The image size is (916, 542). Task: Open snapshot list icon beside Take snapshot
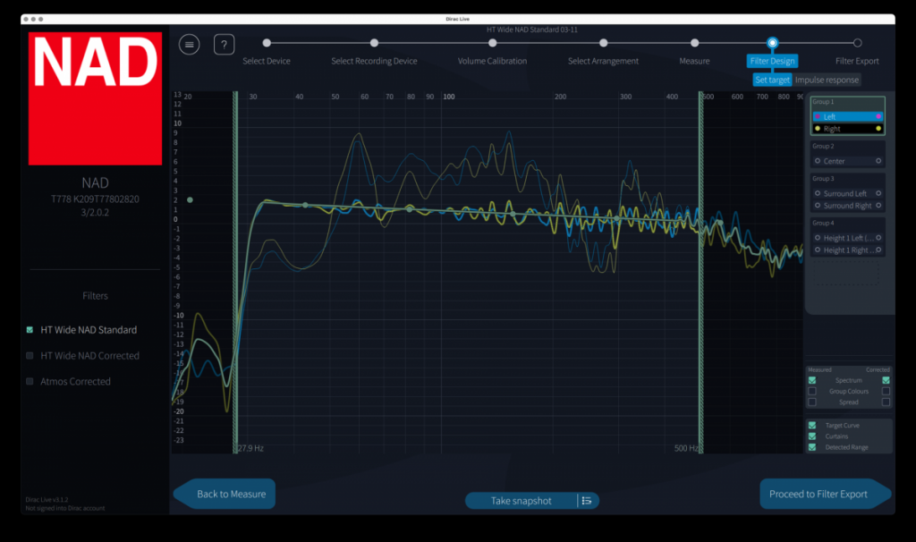tap(587, 501)
